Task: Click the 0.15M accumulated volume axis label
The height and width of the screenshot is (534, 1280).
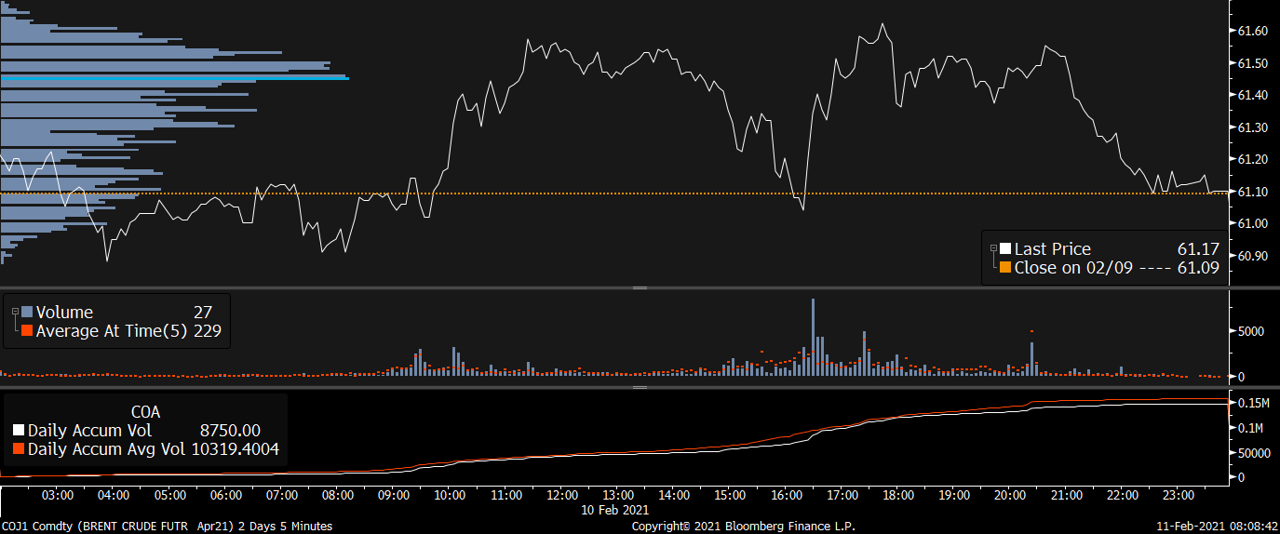Action: point(1253,403)
